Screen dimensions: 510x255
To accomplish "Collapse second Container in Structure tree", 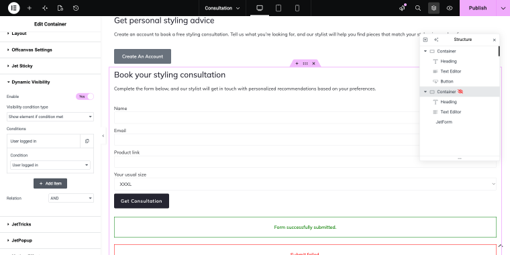I will click(425, 92).
